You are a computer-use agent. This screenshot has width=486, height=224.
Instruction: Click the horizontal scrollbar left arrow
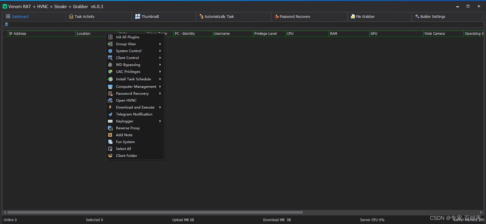(5, 212)
